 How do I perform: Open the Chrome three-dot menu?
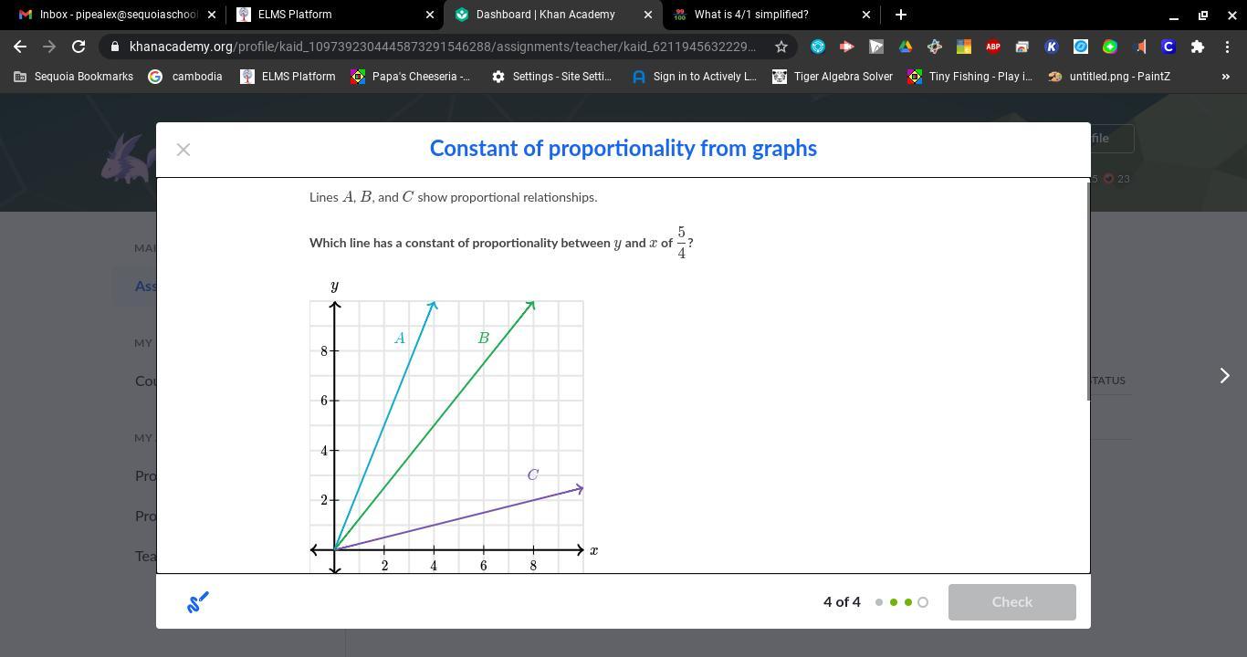click(x=1227, y=47)
